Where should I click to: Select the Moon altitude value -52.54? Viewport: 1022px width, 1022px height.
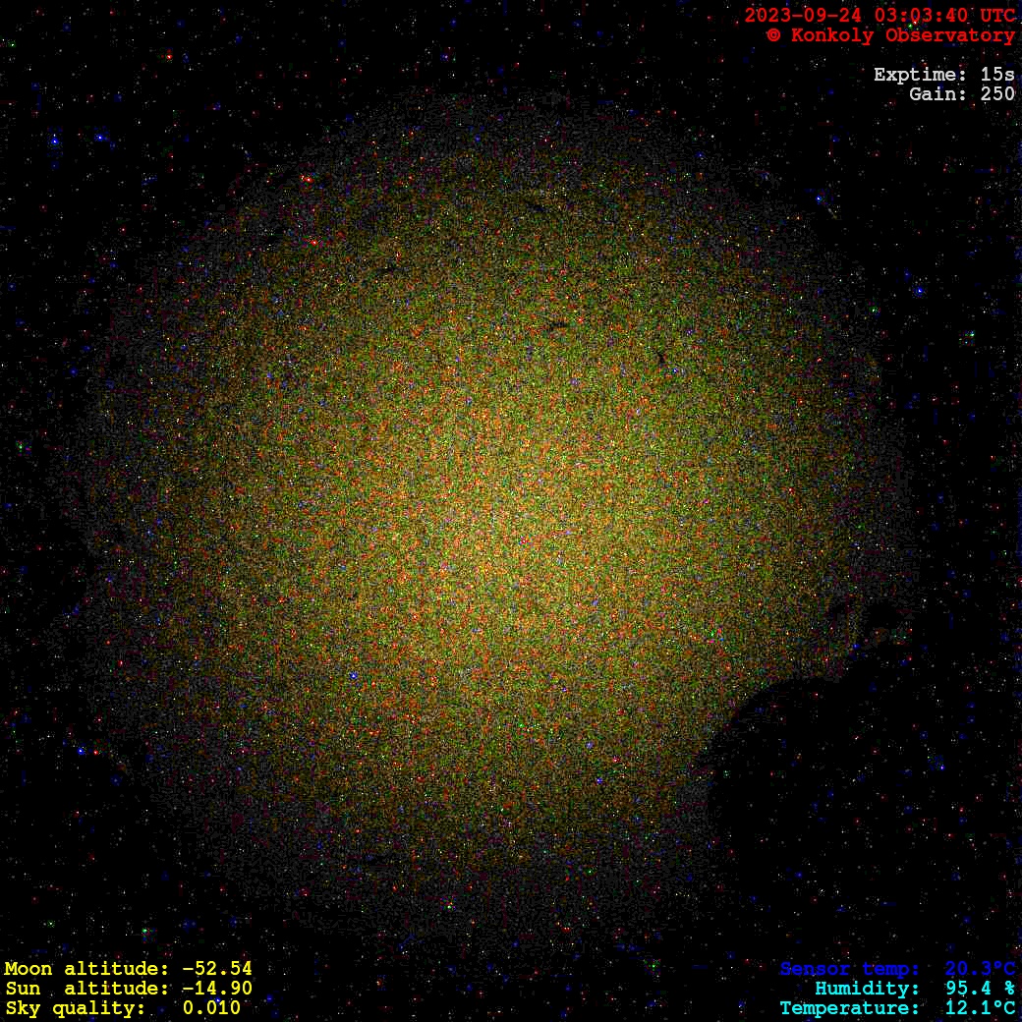point(216,969)
